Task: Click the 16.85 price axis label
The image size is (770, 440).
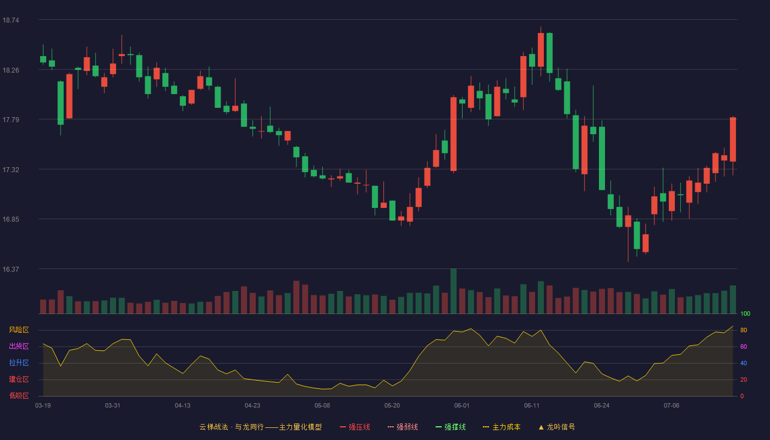Action: 11,219
